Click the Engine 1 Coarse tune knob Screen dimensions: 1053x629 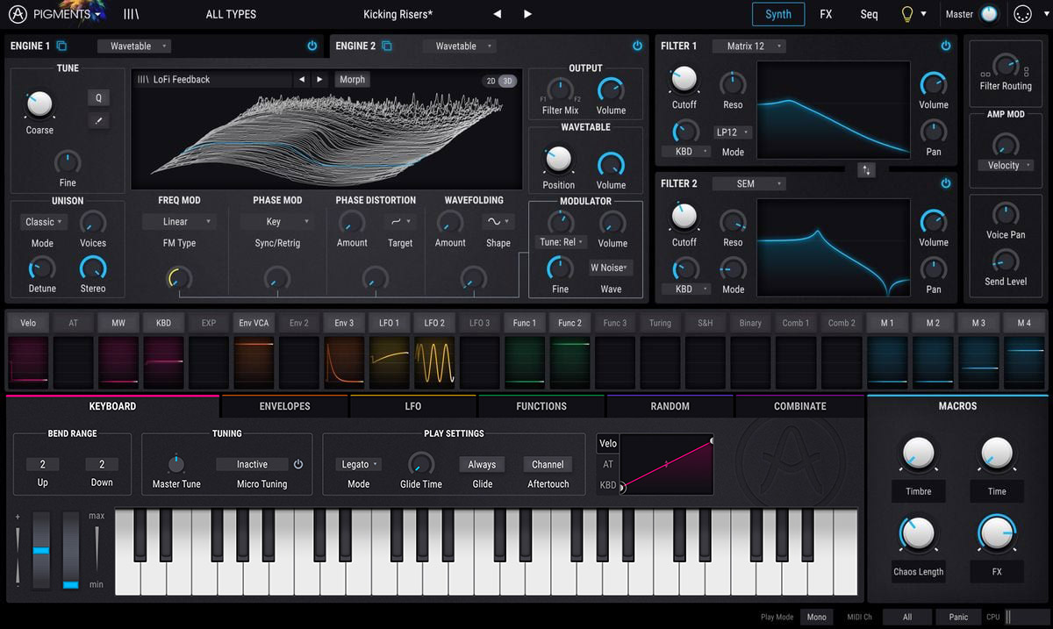pos(39,104)
